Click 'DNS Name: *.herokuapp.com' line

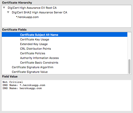24,85
